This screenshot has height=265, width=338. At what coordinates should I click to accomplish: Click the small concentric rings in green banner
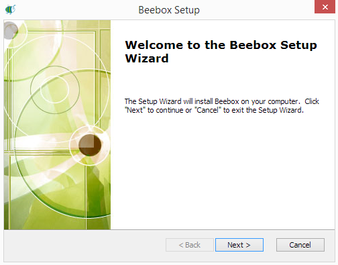pyautogui.click(x=55, y=89)
